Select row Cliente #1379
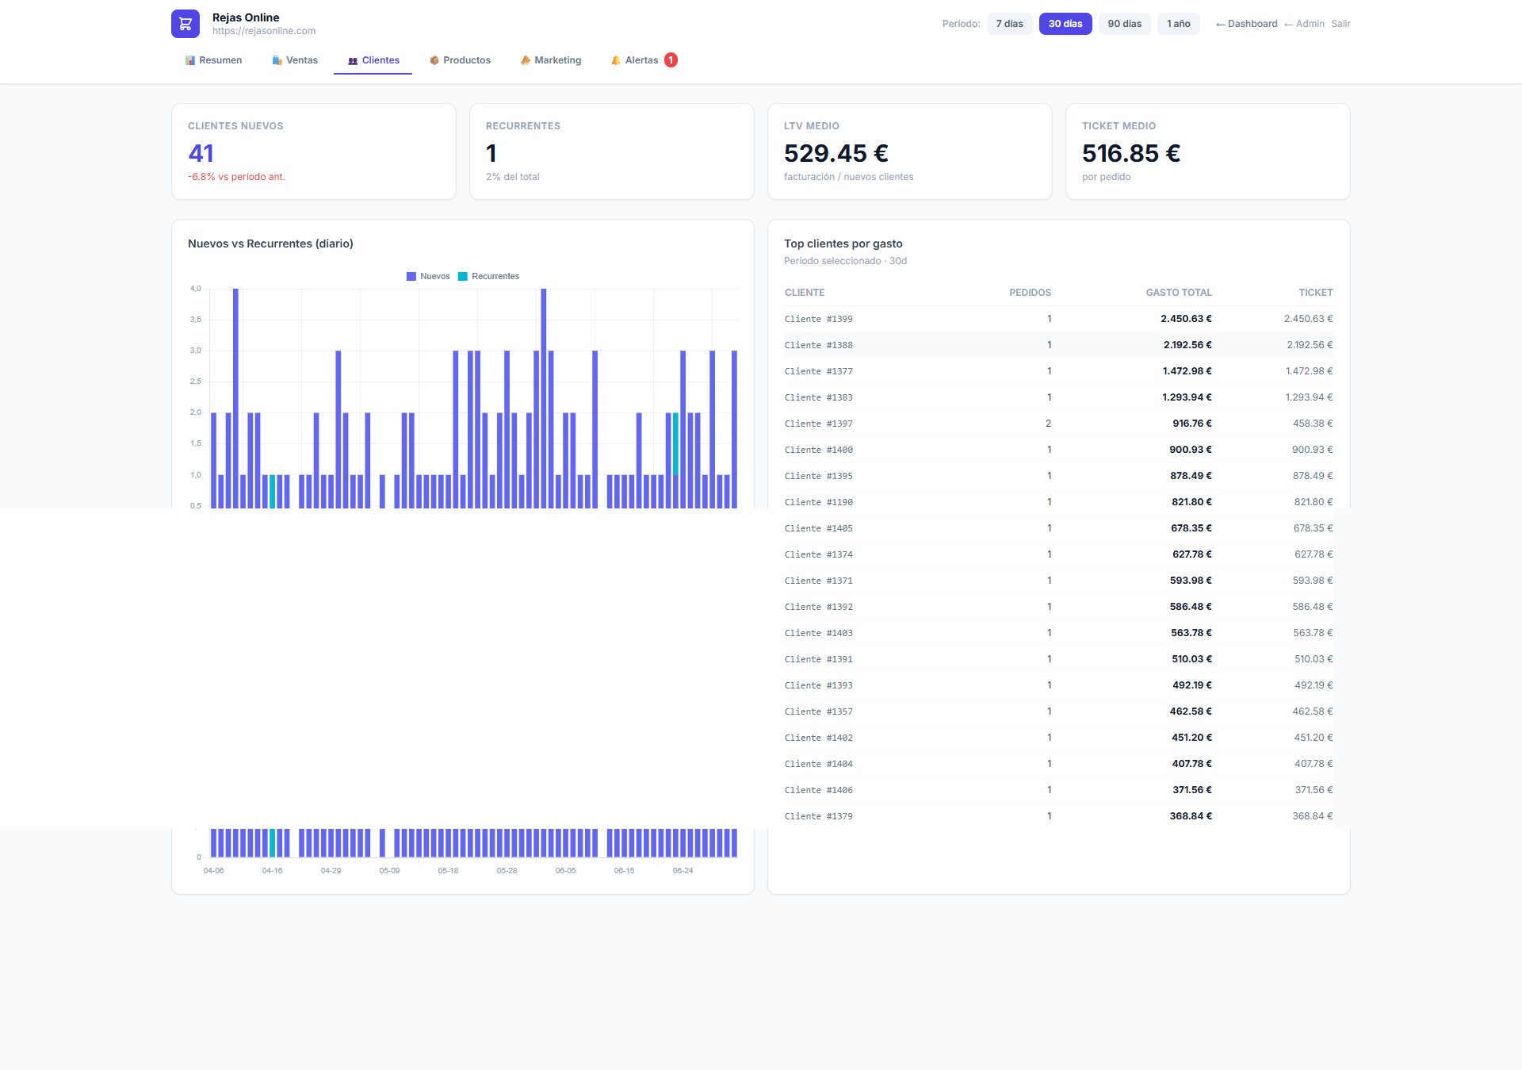1522x1070 pixels. (x=1058, y=816)
